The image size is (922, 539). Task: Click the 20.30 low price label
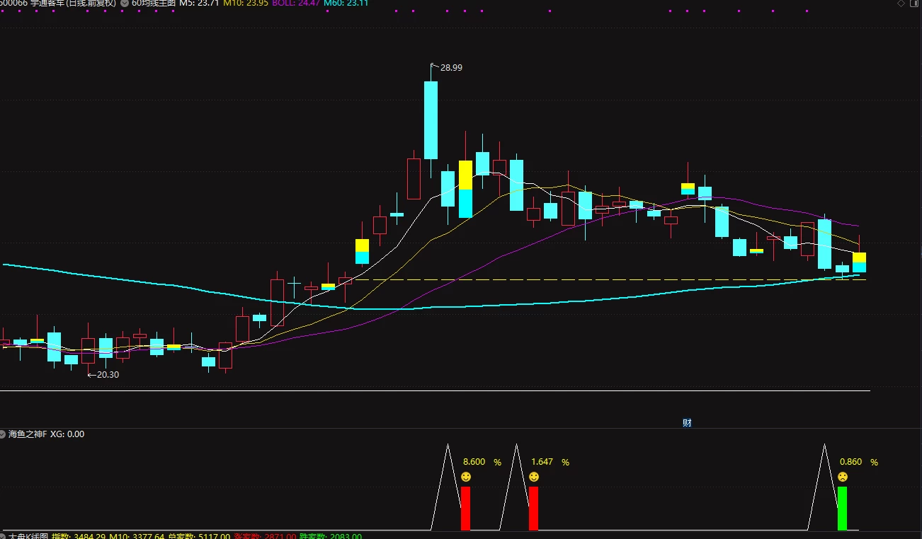pyautogui.click(x=108, y=375)
